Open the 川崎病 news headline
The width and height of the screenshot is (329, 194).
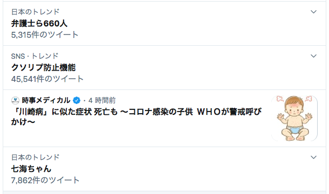(x=136, y=116)
